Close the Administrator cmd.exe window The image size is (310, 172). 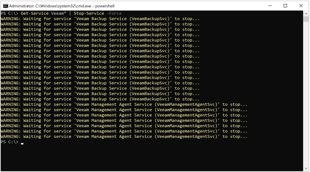[301, 6]
